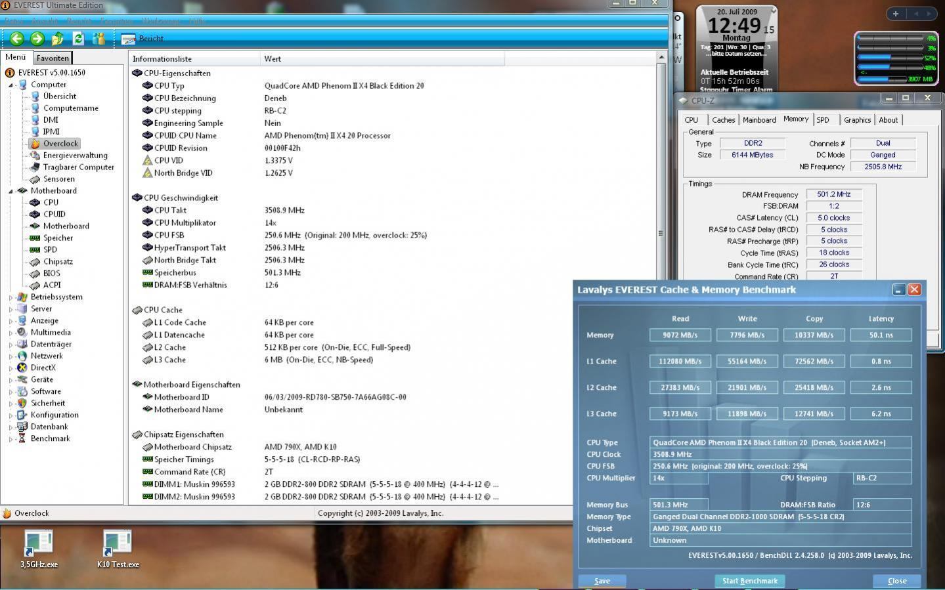Open the Sensoren icon in tree
The width and height of the screenshot is (945, 590).
pyautogui.click(x=35, y=179)
